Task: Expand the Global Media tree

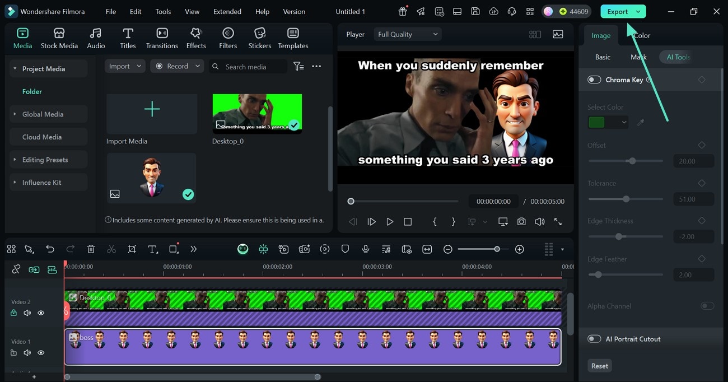Action: pos(15,114)
